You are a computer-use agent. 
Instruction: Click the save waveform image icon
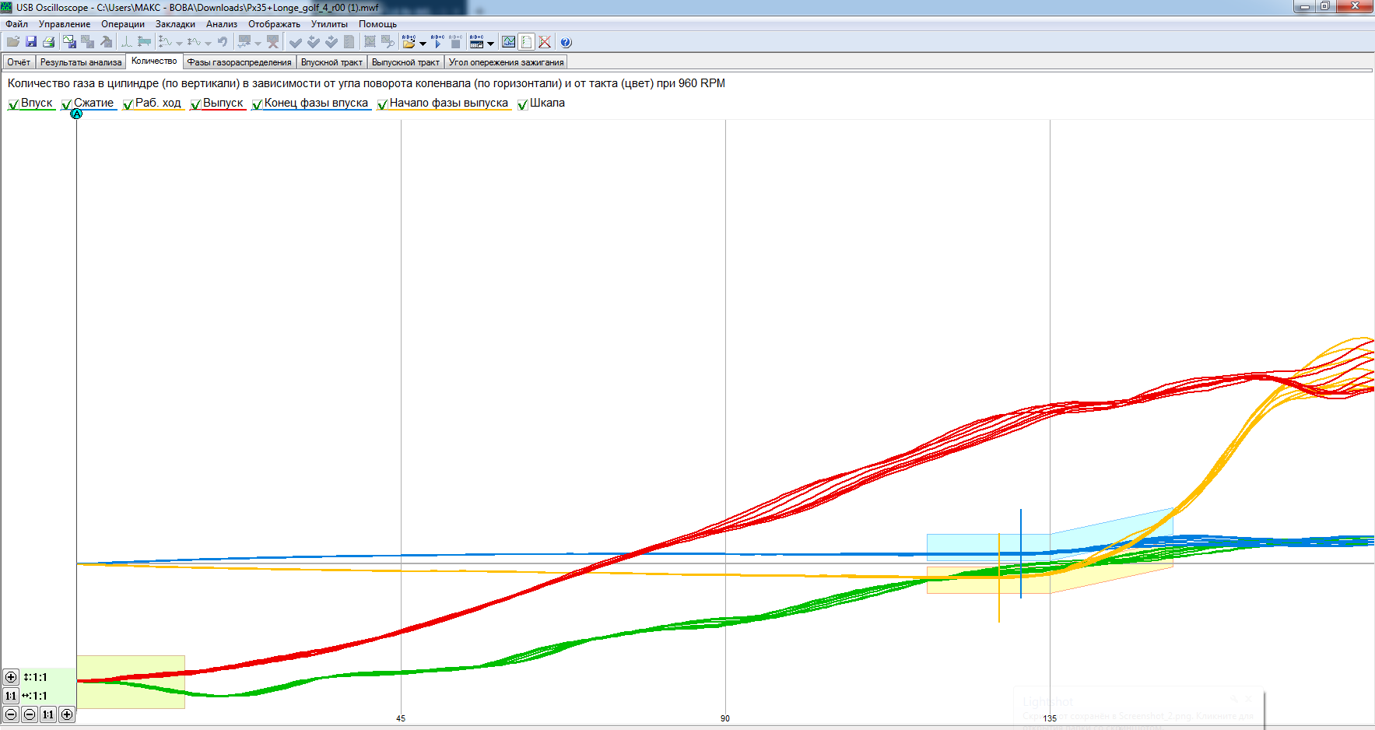pyautogui.click(x=69, y=42)
